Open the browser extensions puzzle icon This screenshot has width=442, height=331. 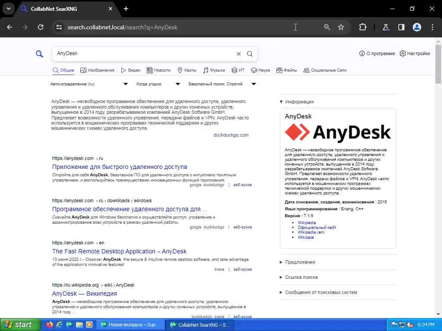tap(363, 27)
